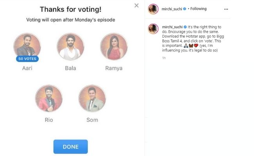Click the 50 VOTES badge
254x156 pixels.
tap(27, 59)
